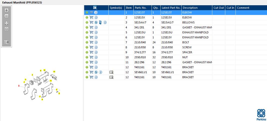Click the Cut In column header
Screen dimensions: 267x121
(230, 8)
